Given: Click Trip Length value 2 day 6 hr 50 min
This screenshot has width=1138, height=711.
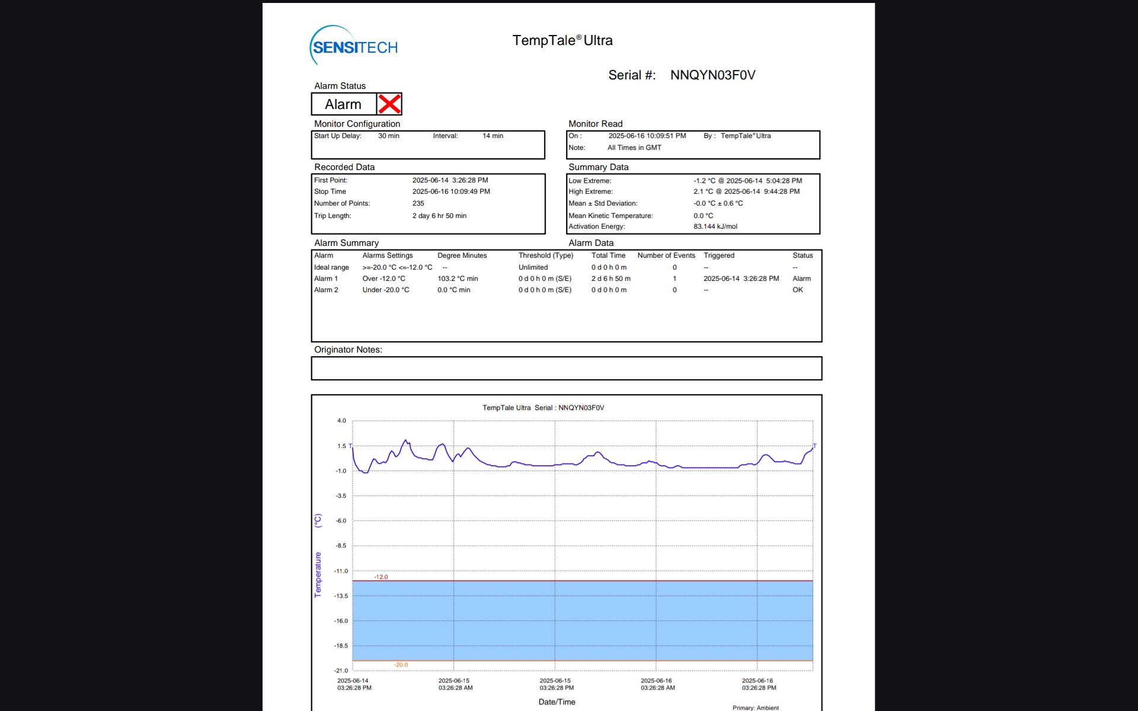Looking at the screenshot, I should pos(439,216).
